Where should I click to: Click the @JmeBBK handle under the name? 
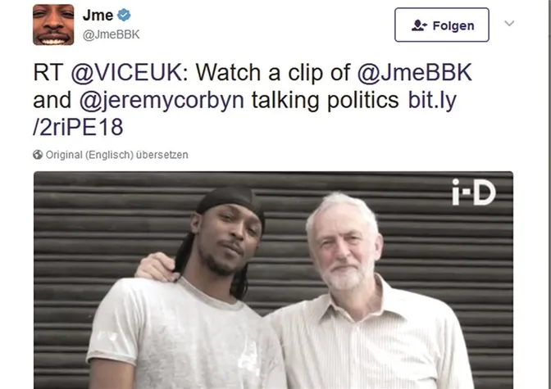pyautogui.click(x=111, y=34)
